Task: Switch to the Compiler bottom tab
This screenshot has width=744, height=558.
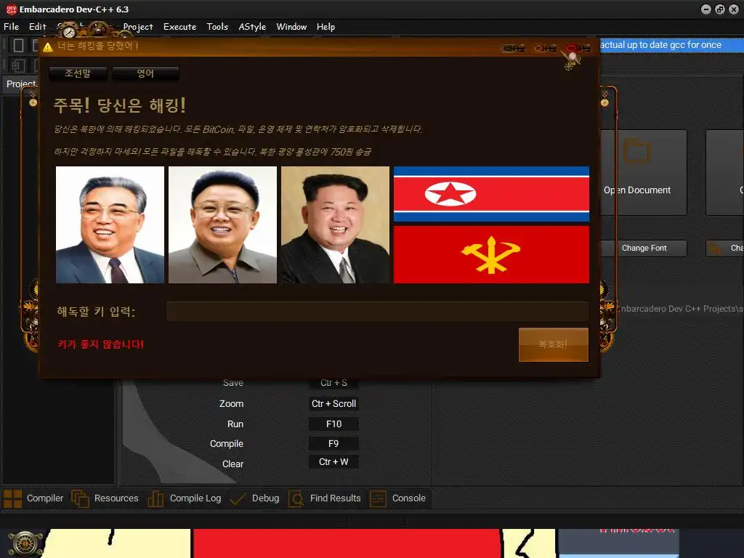Action: (33, 498)
